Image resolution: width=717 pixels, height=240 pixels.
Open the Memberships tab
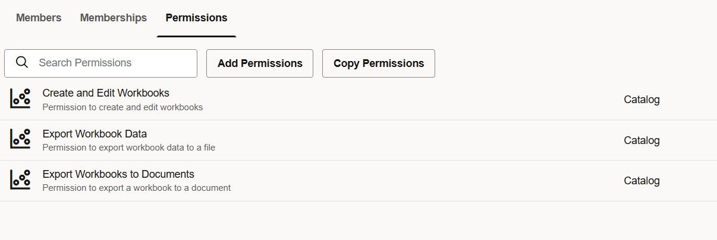[113, 18]
